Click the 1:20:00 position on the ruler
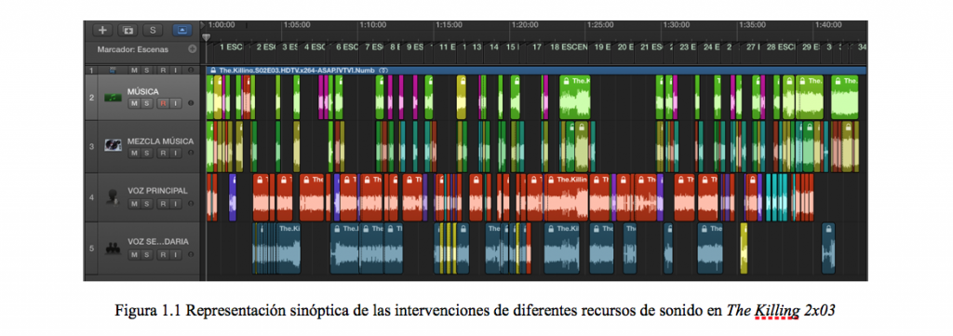 (x=525, y=25)
